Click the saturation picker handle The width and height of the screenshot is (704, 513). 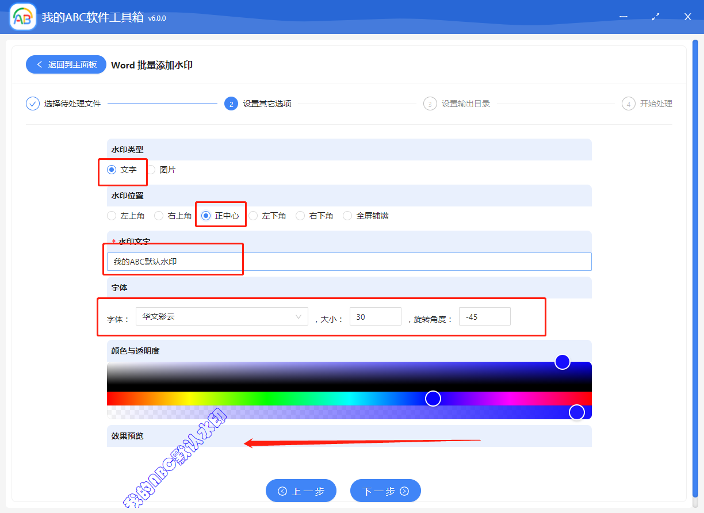562,362
